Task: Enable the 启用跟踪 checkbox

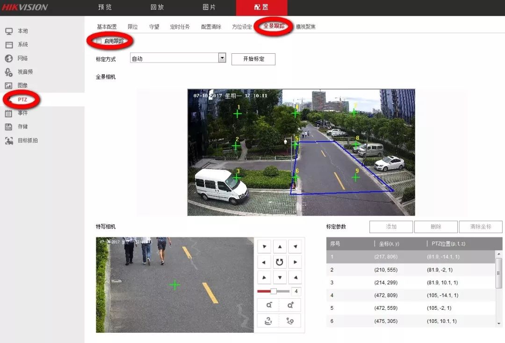Action: (x=99, y=41)
